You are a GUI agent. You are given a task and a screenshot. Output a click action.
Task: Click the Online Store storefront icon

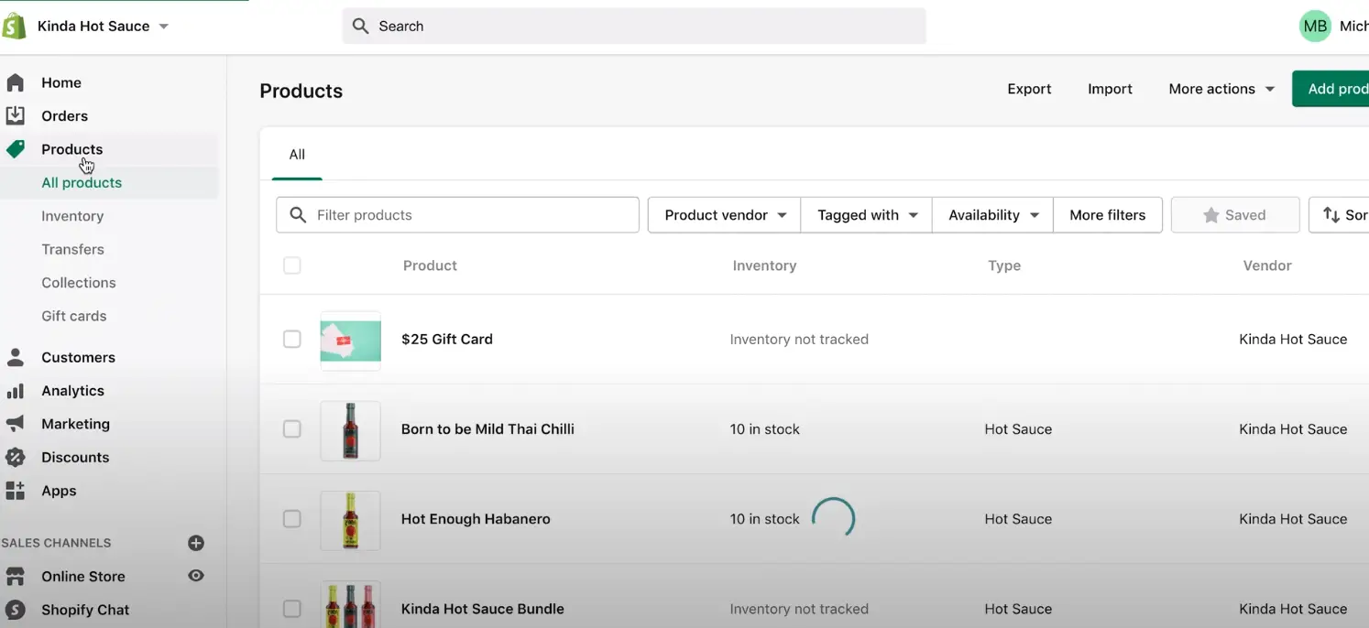tap(15, 577)
